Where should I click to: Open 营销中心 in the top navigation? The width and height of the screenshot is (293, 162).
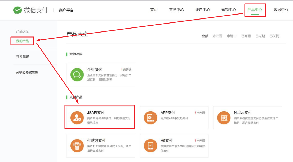point(229,10)
